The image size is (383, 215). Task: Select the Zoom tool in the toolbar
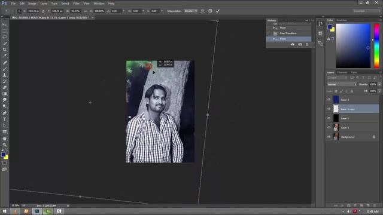coord(4,145)
